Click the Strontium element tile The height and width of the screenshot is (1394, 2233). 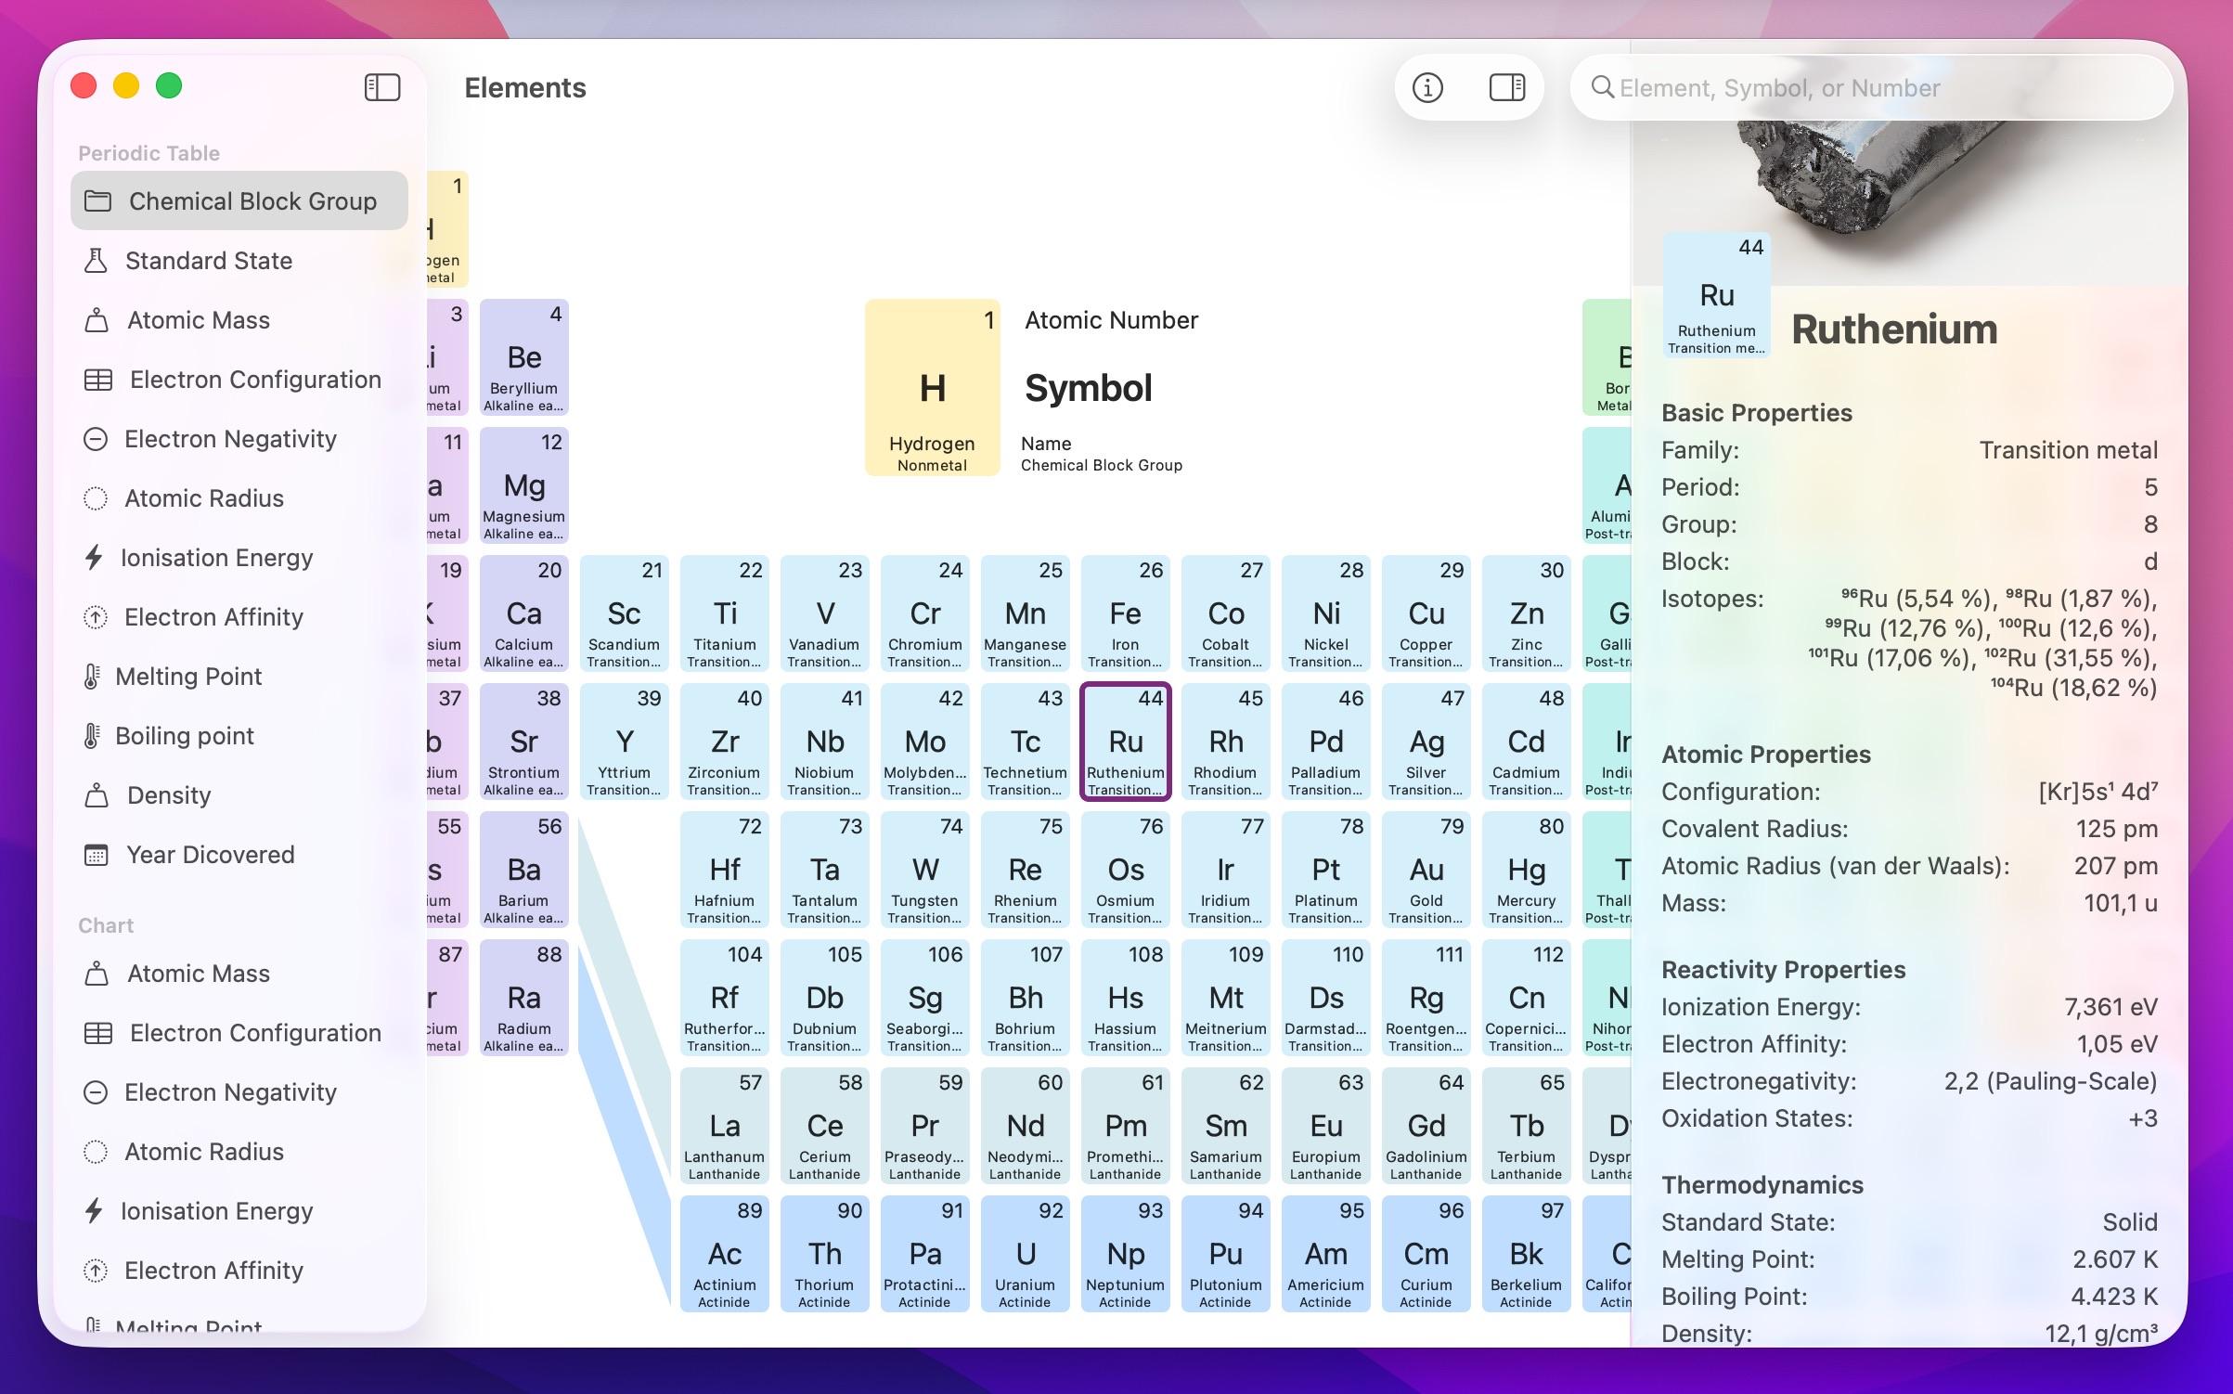[x=524, y=741]
